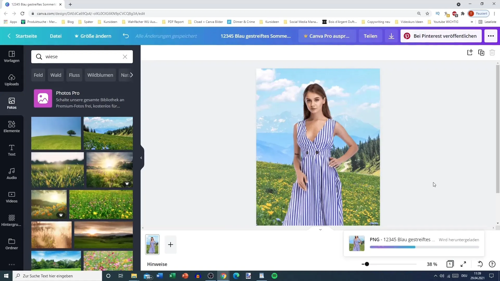Image resolution: width=500 pixels, height=281 pixels.
Task: Reload the browser page
Action: point(22,14)
